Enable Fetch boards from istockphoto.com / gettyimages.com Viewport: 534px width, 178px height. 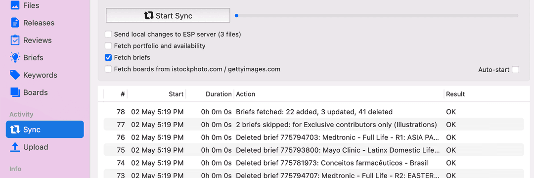(108, 69)
